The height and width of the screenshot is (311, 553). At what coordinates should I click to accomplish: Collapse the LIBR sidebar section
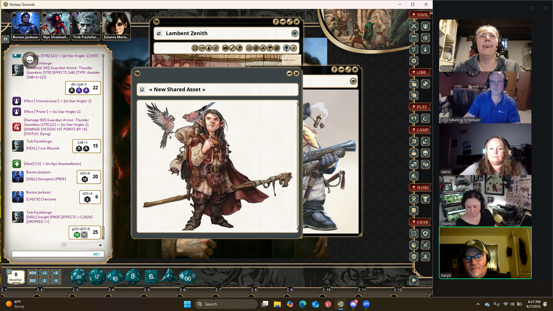click(x=420, y=72)
